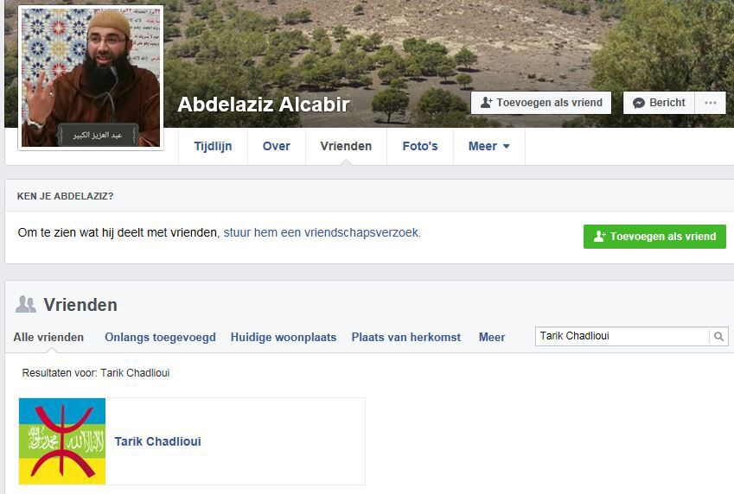Click add-person icon on green Toevoegen button
Viewport: 734px width, 494px height.
tap(600, 237)
